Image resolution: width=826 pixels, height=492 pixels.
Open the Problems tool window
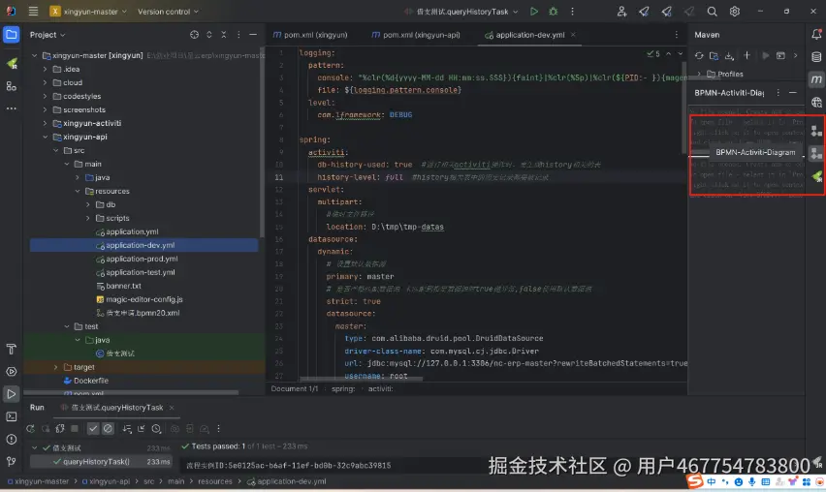[x=11, y=440]
